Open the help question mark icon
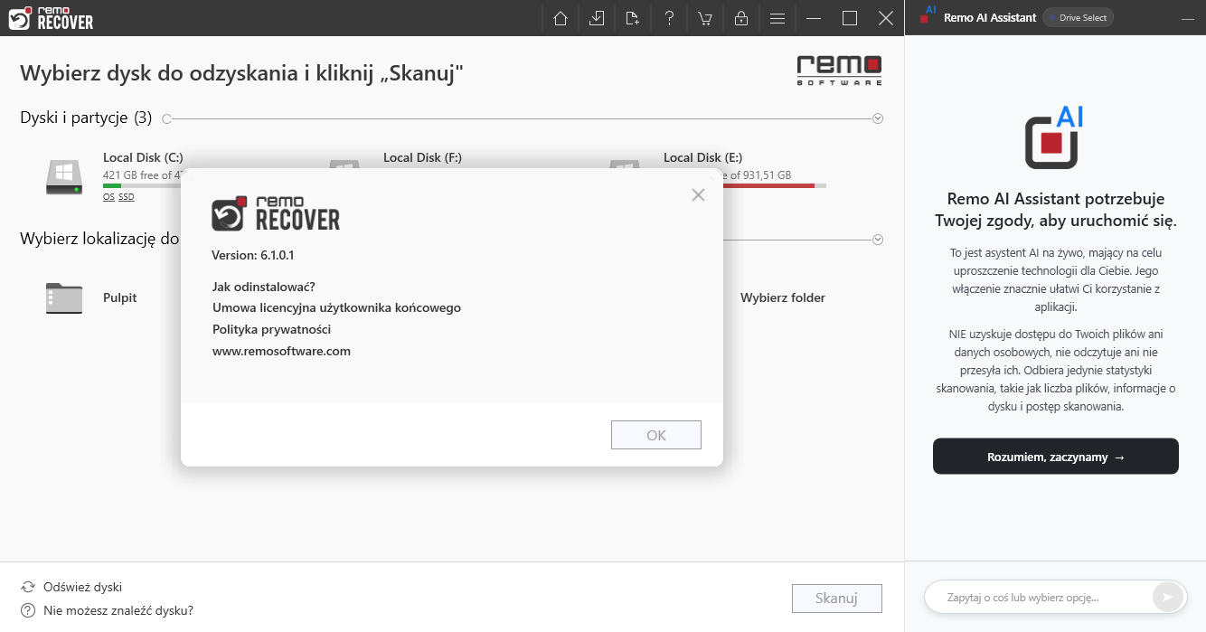Image resolution: width=1206 pixels, height=632 pixels. pyautogui.click(x=669, y=18)
